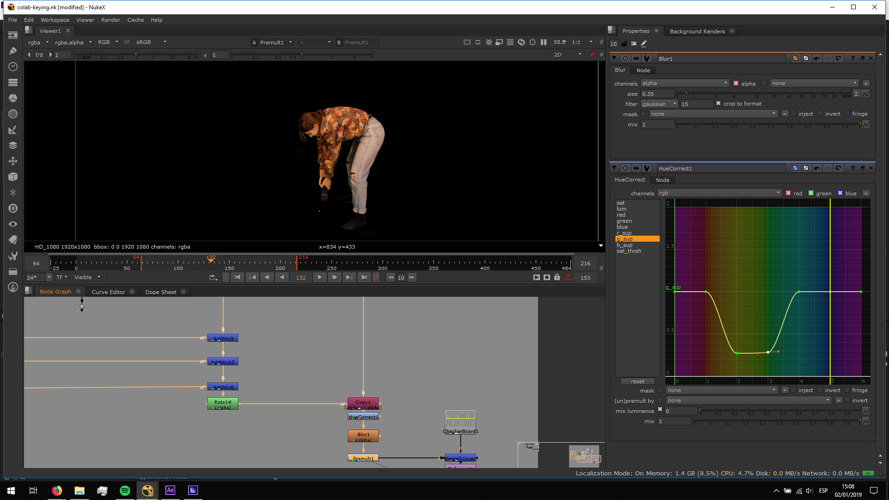Jump to the first frame
This screenshot has width=889, height=500.
click(238, 277)
